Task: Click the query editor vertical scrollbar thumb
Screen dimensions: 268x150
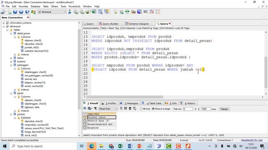Action: (266, 72)
